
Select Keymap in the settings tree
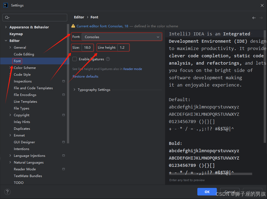[x=16, y=34]
